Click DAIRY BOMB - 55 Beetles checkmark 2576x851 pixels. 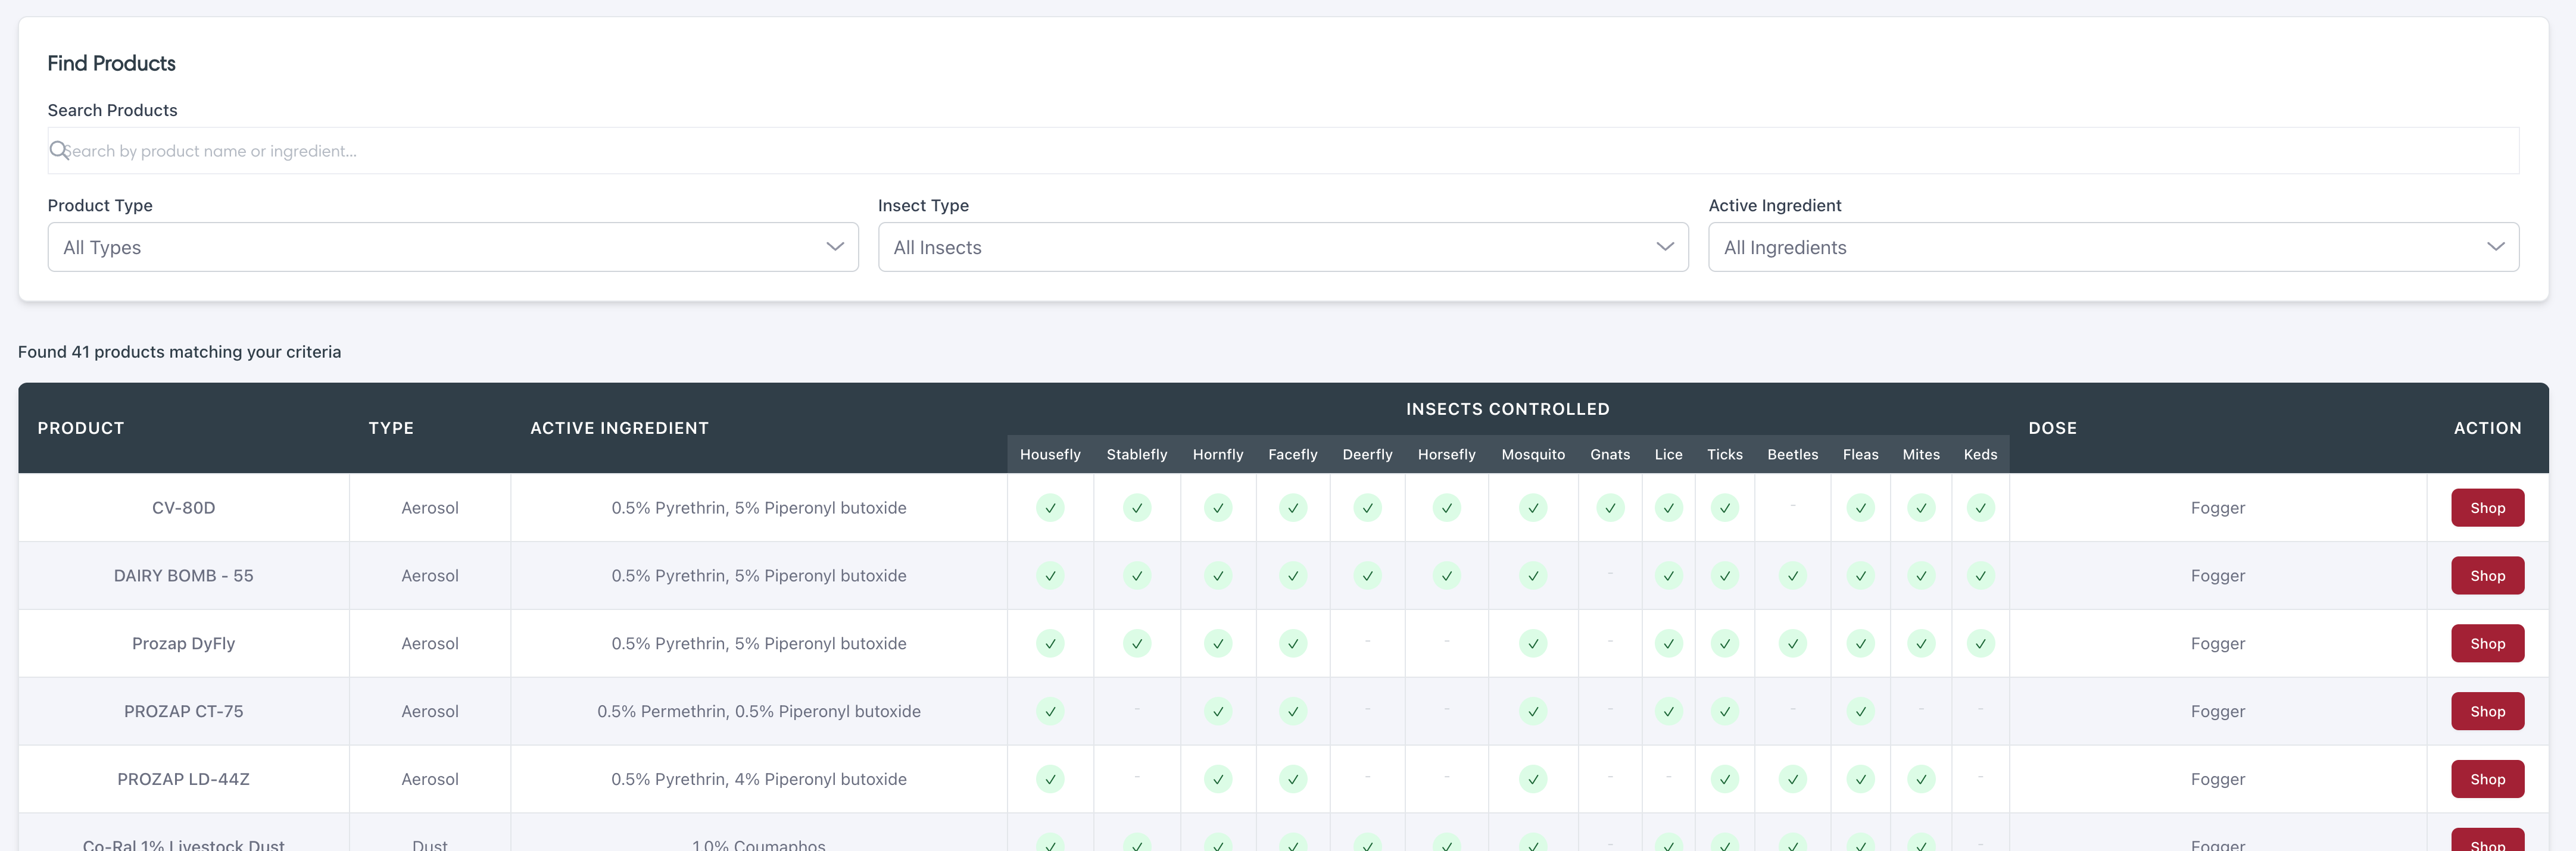(1792, 575)
